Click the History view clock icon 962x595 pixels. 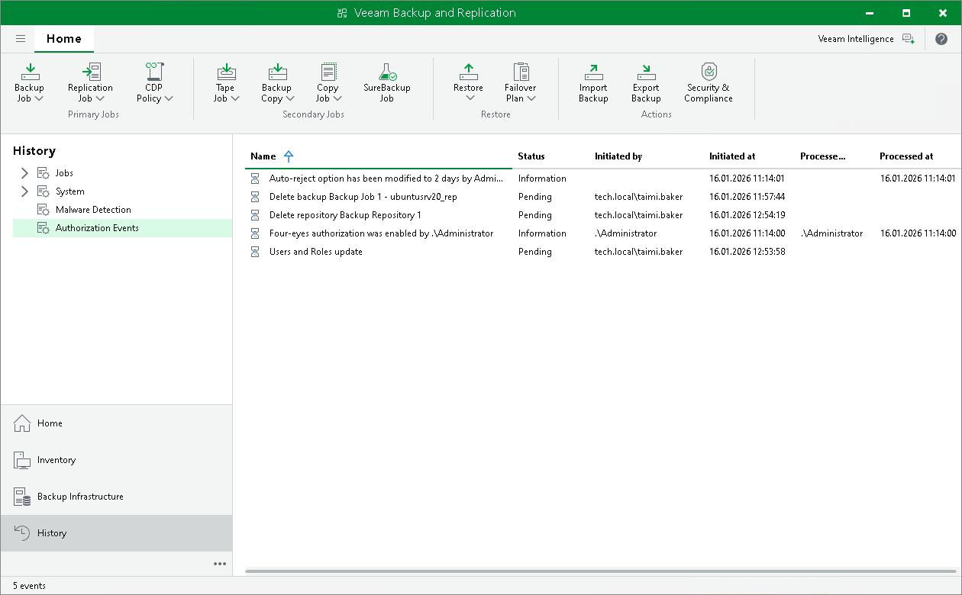(x=22, y=533)
